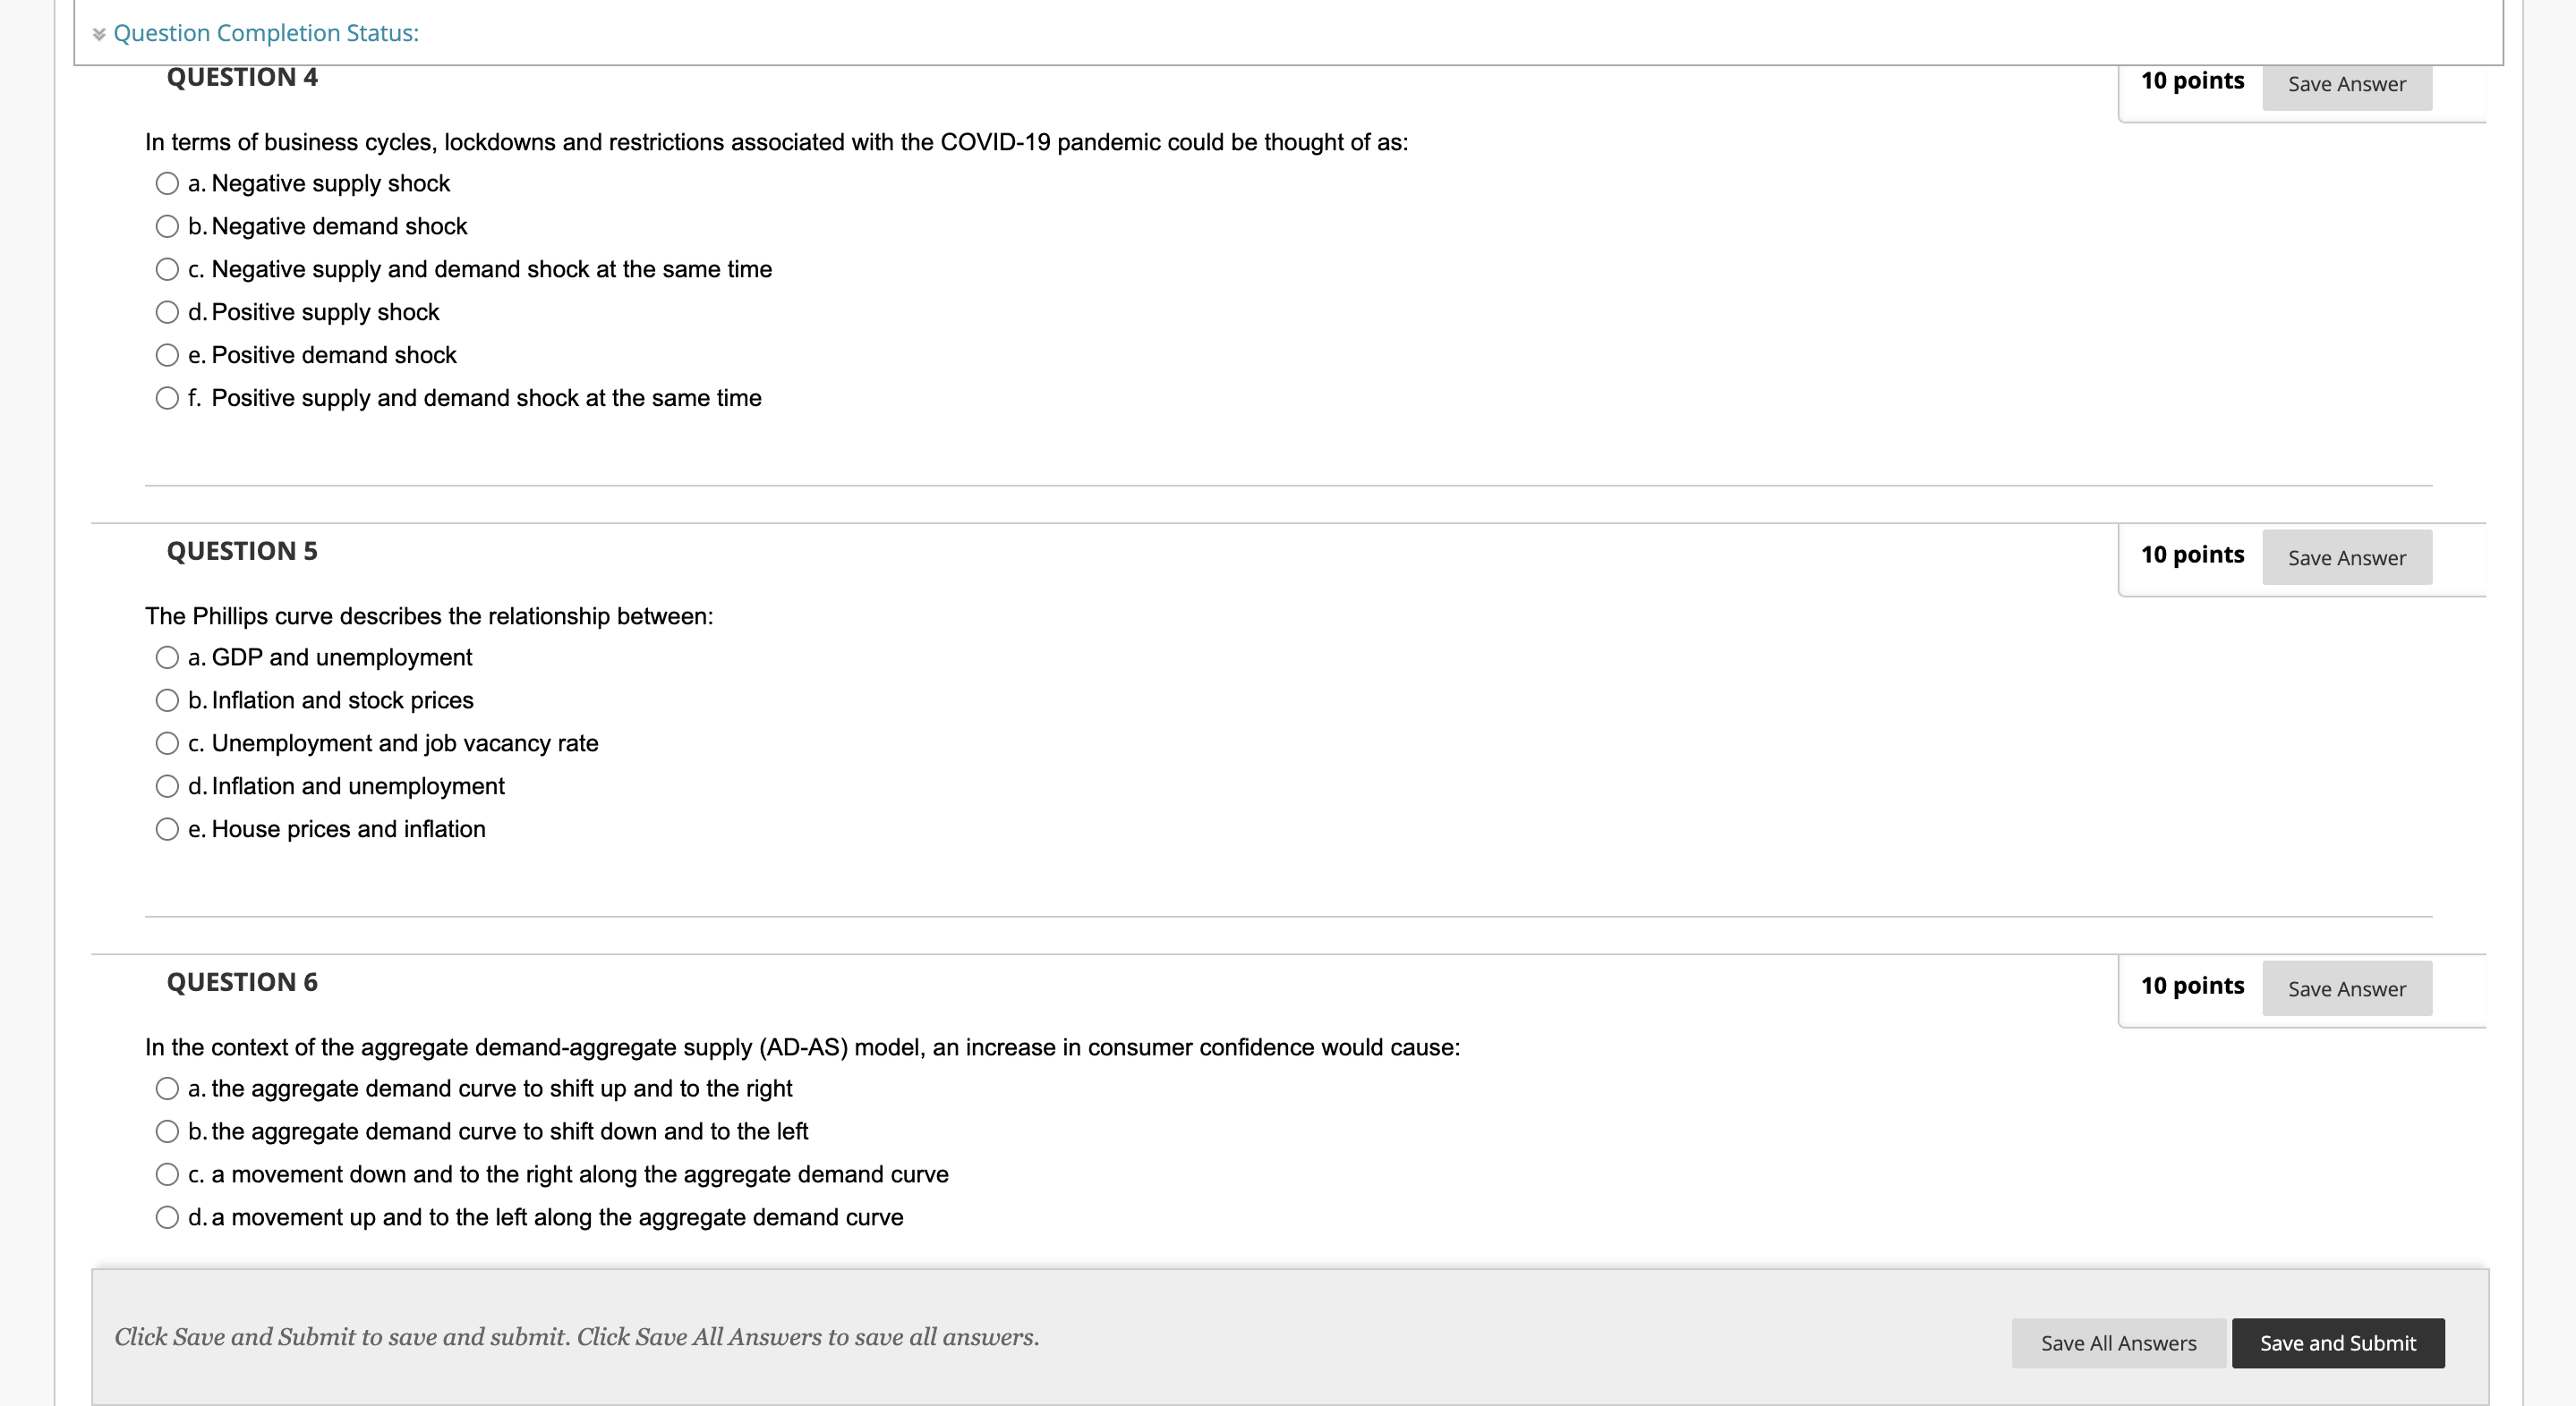The height and width of the screenshot is (1406, 2576).
Task: Choose "Negative supply and demand shock at the same time"
Action: pos(167,269)
